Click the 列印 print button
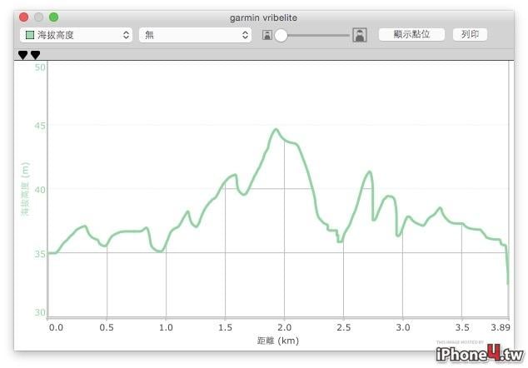 470,34
